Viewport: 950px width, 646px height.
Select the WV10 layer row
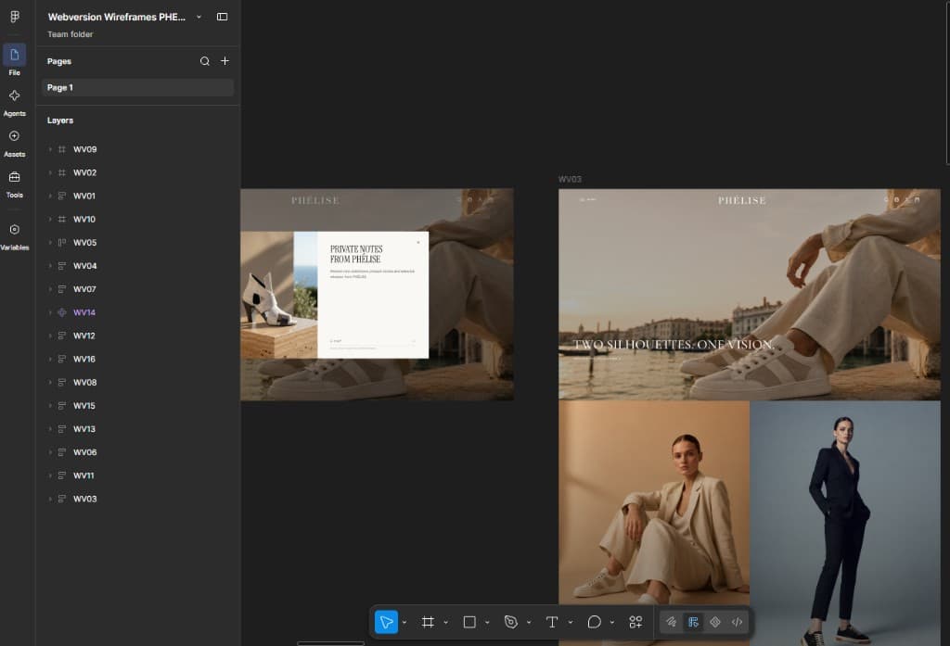pyautogui.click(x=137, y=219)
